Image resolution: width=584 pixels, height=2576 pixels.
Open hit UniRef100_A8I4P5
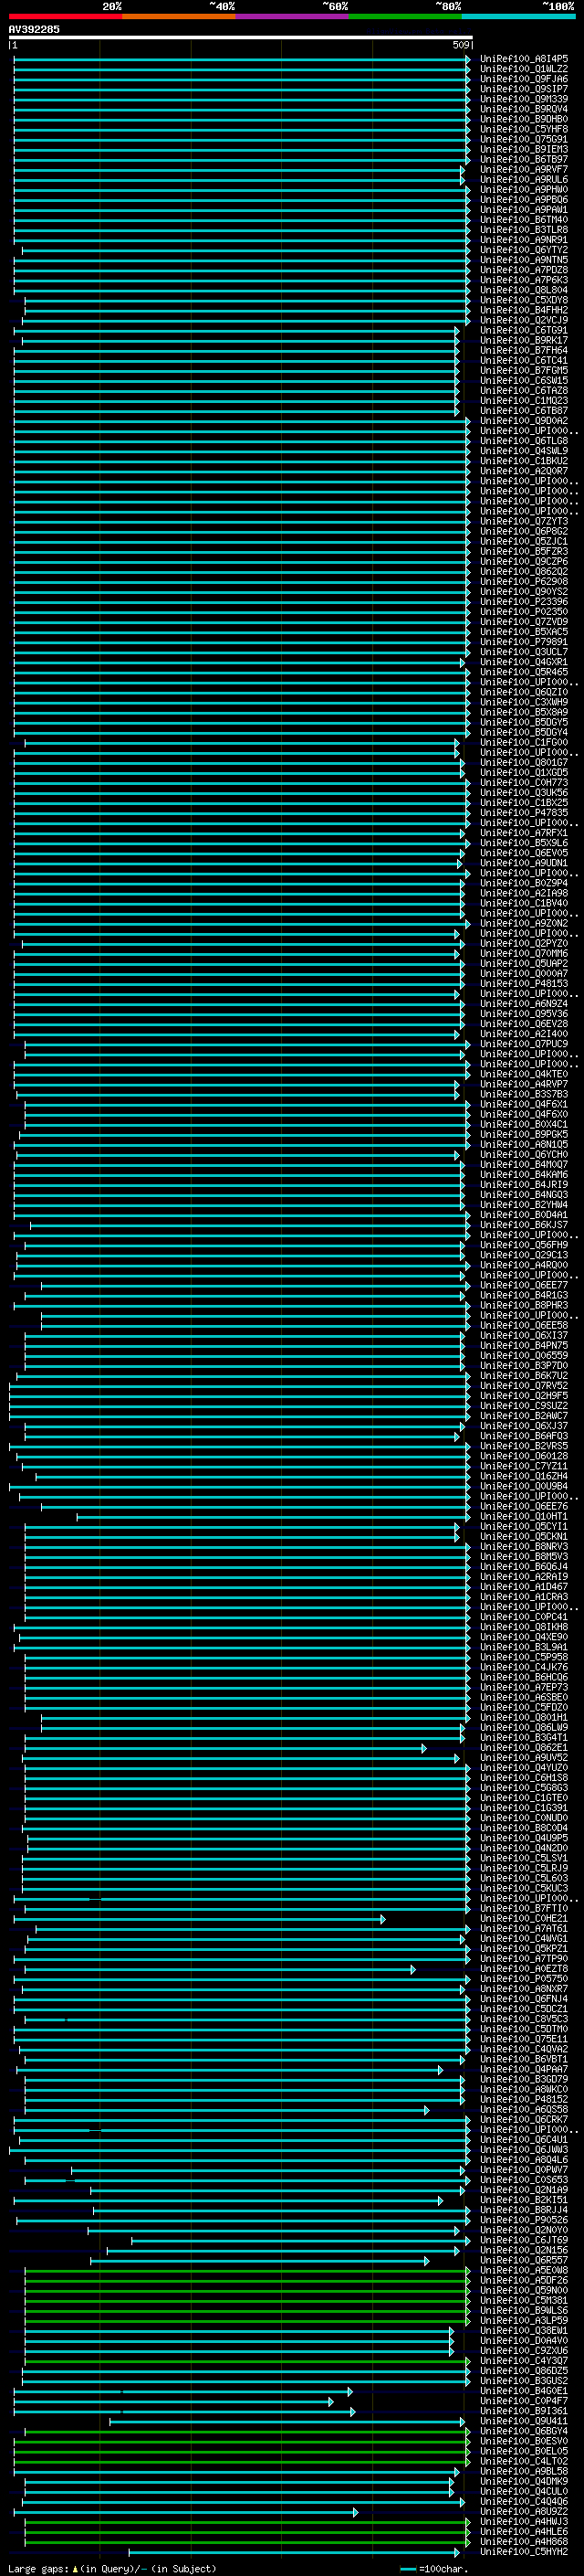(x=524, y=59)
